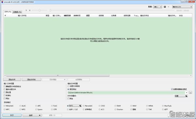Click the playback seek slider handle

coord(50,10)
